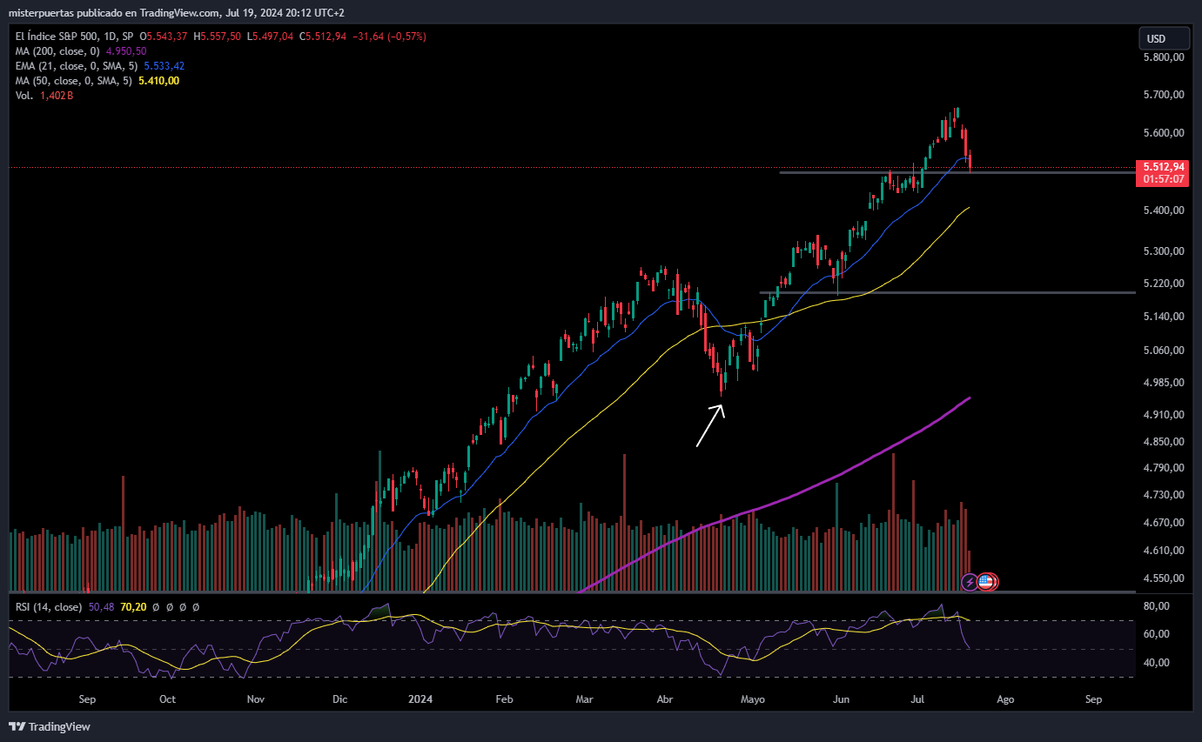Viewport: 1202px width, 742px height.
Task: Click the Ago label on time axis
Action: [x=1004, y=699]
